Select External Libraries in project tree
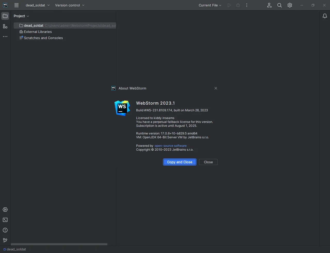This screenshot has height=253, width=330. point(36,32)
